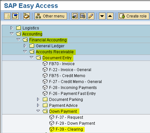The image size is (150, 133).
Task: Select the Accounts Receivable tree entry
Action: pos(55,52)
